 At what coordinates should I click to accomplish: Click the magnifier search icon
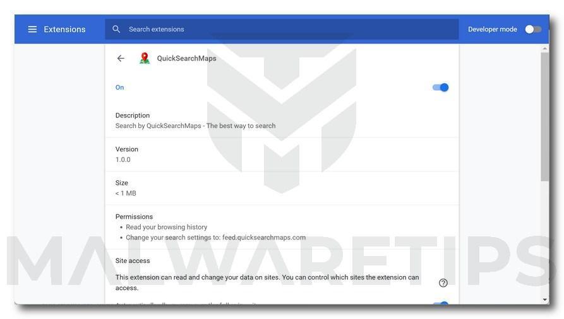(x=116, y=29)
